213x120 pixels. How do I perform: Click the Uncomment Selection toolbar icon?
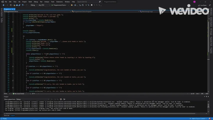point(88,5)
